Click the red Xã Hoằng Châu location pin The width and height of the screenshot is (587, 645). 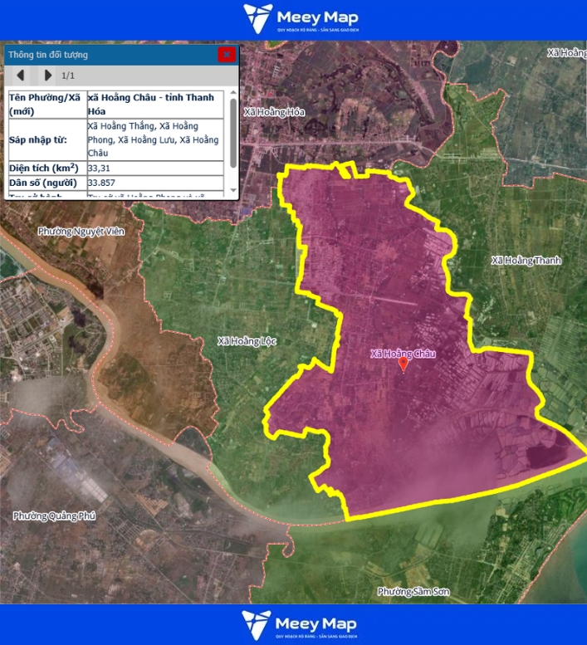[404, 364]
